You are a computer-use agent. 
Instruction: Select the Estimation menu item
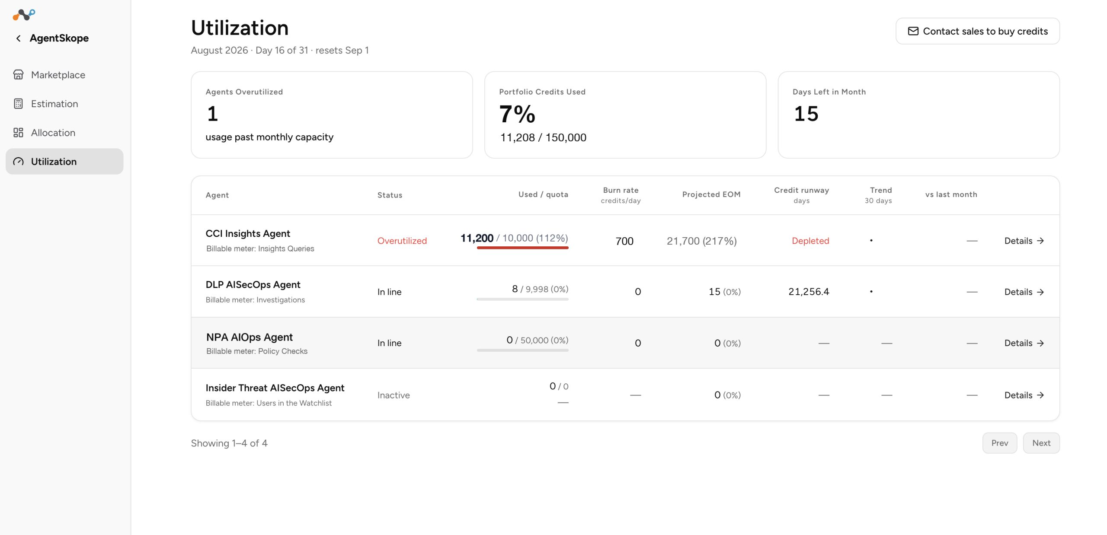pos(64,104)
